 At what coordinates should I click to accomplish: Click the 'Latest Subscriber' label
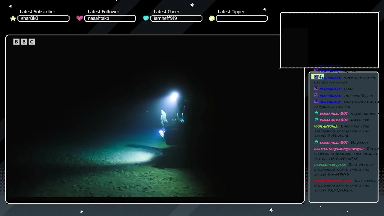click(x=37, y=12)
